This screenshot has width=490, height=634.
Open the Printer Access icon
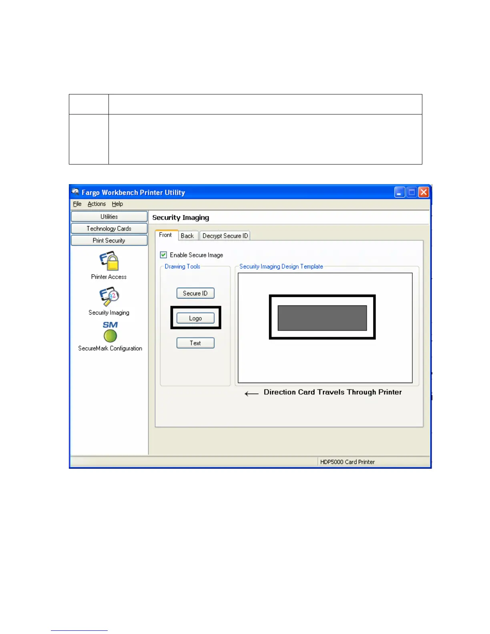[109, 261]
